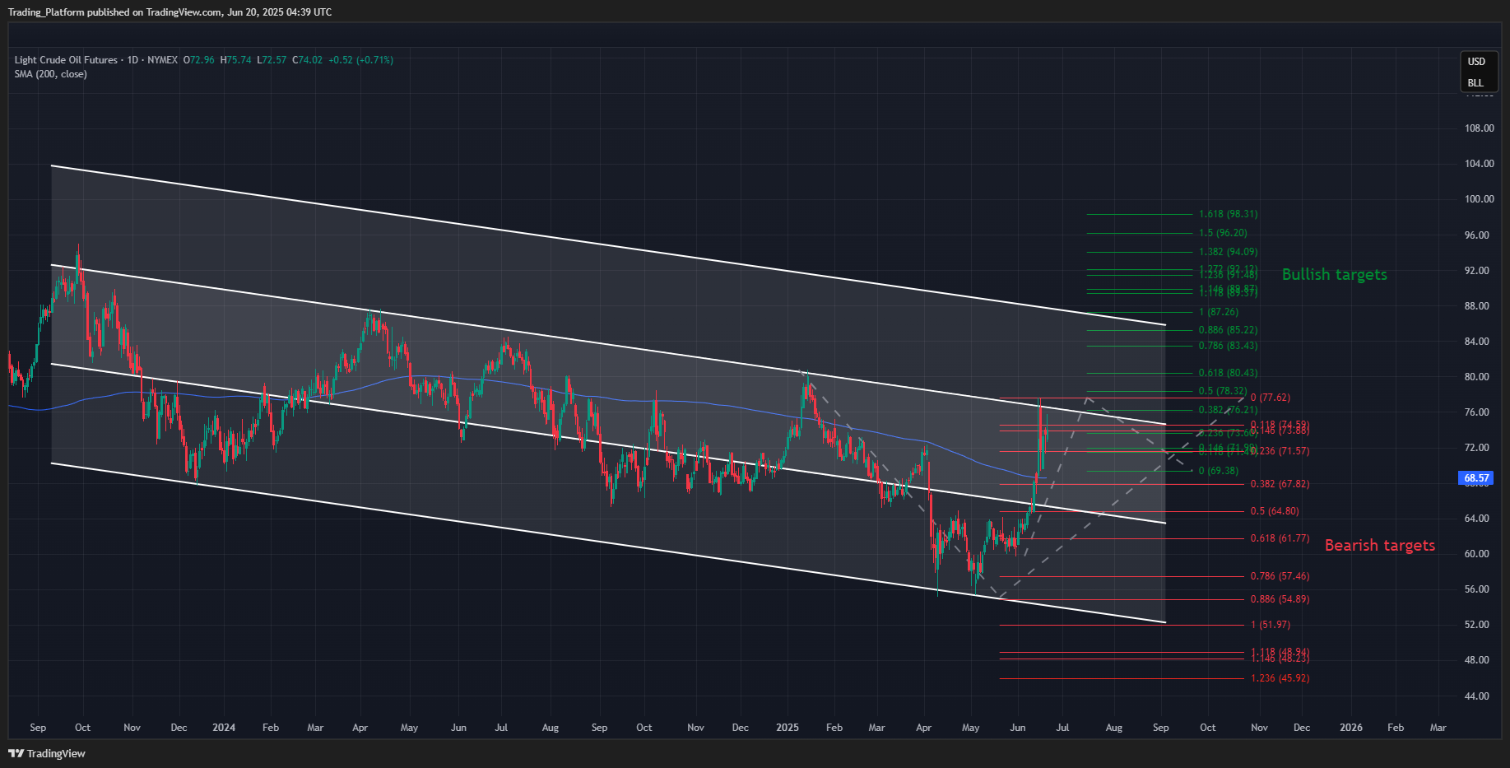Click the 2026 marker on time axis
The height and width of the screenshot is (768, 1510).
click(x=1350, y=728)
